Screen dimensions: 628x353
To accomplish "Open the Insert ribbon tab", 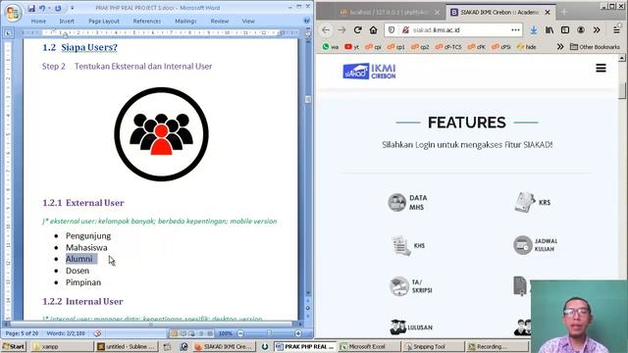I will [x=67, y=21].
